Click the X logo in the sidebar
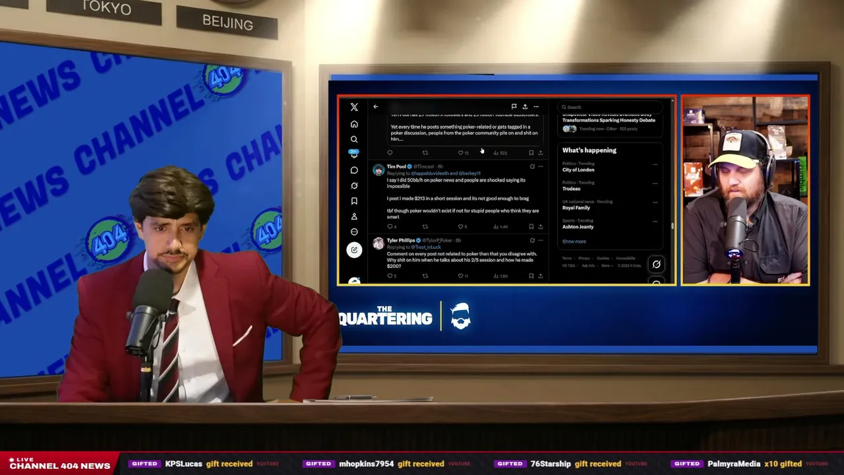This screenshot has height=475, width=844. (354, 107)
